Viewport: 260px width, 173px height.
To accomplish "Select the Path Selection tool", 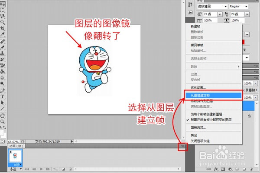I will coord(3,103).
